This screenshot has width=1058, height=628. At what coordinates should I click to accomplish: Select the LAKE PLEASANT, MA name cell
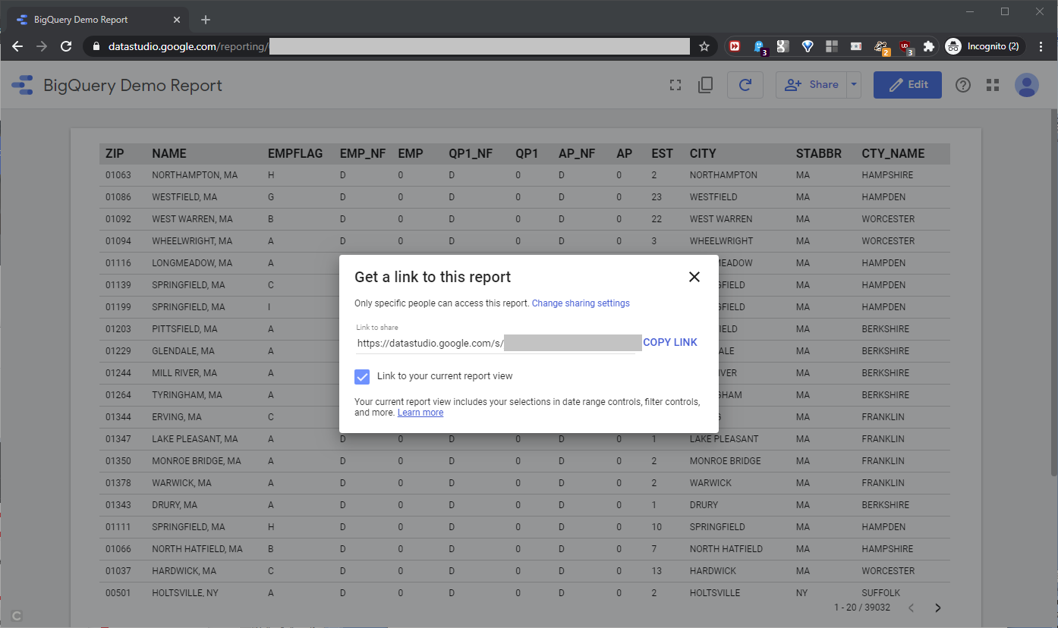195,439
